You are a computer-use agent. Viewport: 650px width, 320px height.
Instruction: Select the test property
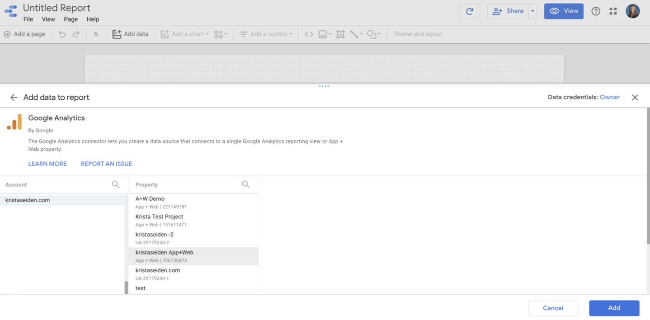[193, 289]
